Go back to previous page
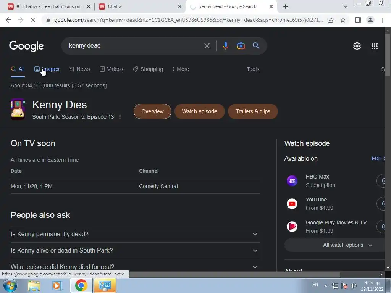This screenshot has height=293, width=391. pos(8,20)
